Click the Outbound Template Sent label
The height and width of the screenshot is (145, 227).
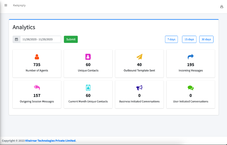[139, 71]
